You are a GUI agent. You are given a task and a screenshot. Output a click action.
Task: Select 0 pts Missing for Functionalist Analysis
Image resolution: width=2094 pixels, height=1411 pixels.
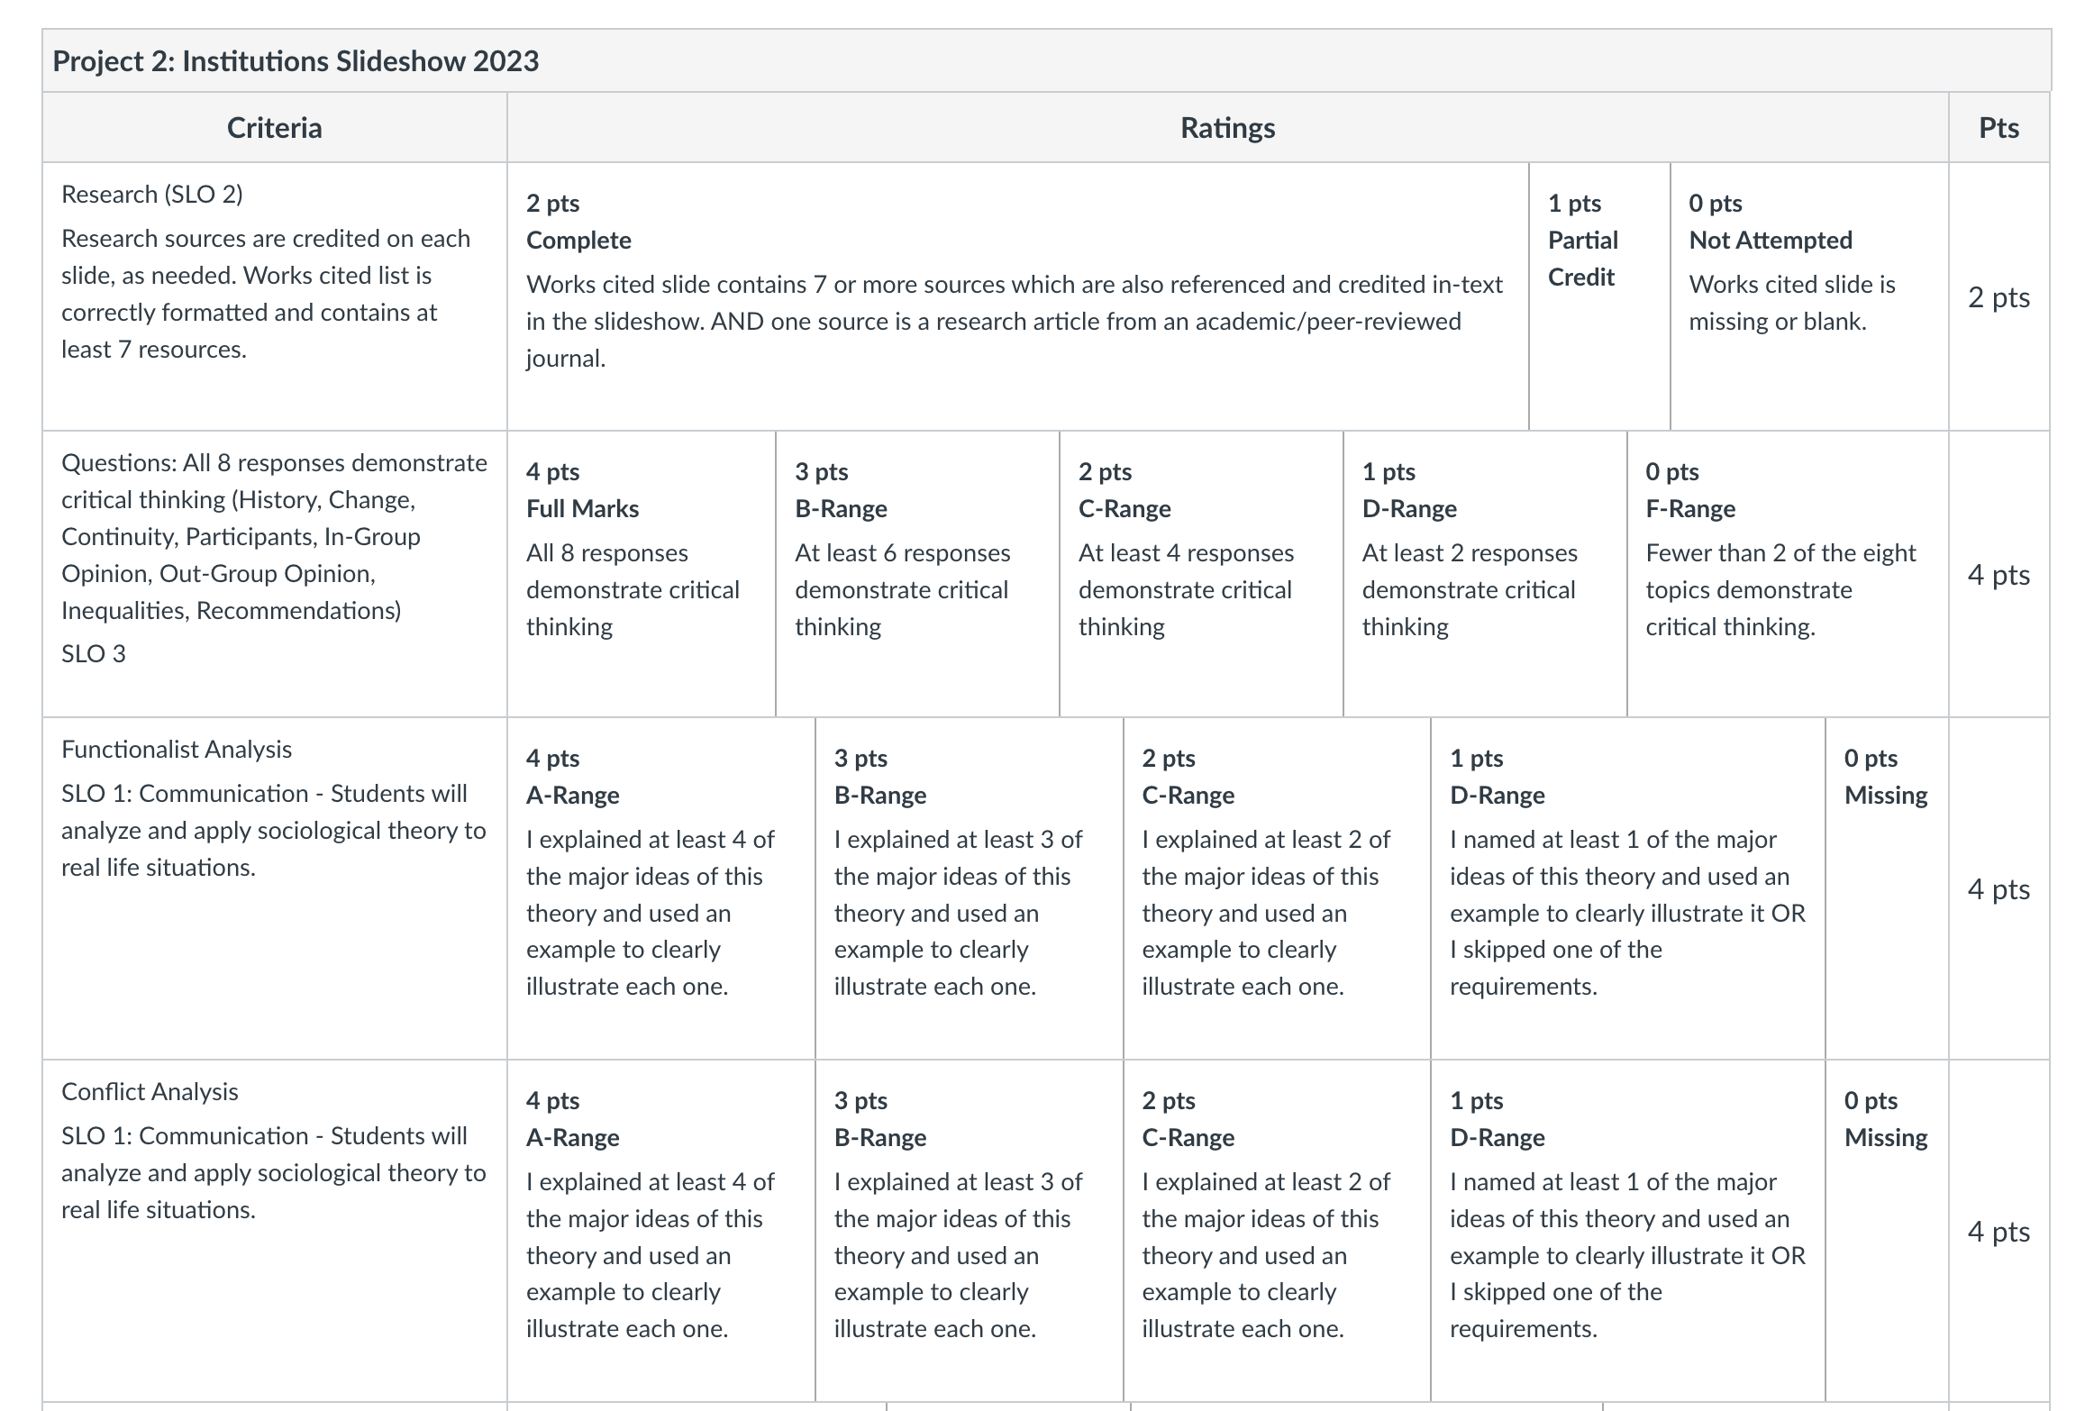(x=1887, y=888)
